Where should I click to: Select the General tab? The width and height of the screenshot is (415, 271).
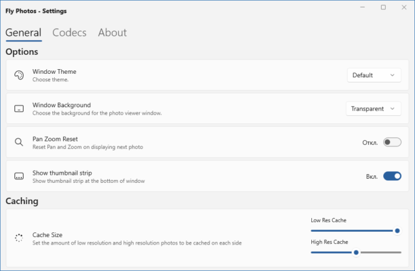click(24, 33)
